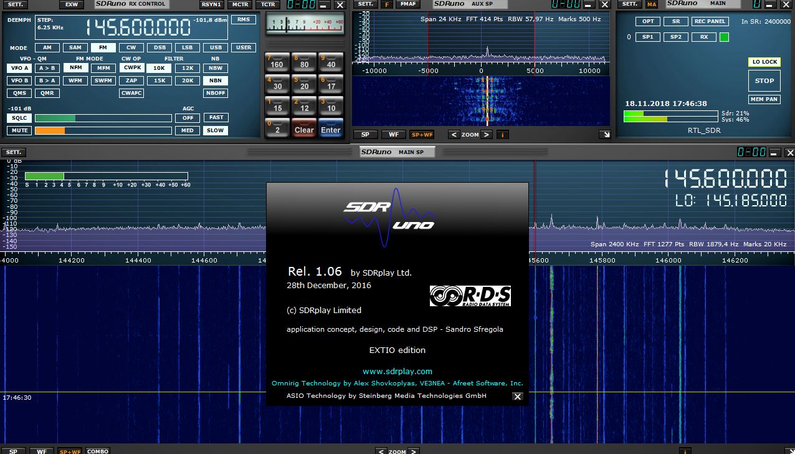
Task: Click info 'i' button in AUX SP
Action: coord(502,134)
